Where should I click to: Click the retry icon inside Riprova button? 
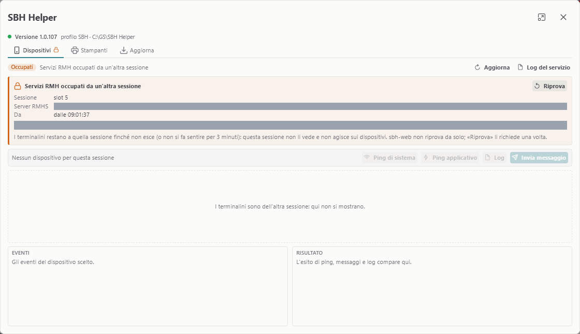pyautogui.click(x=537, y=86)
